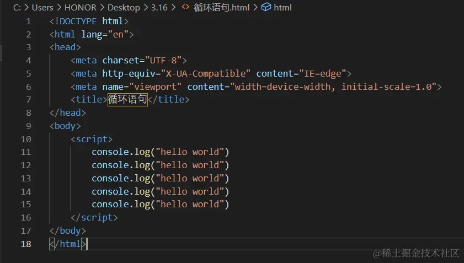Expand chevron after Desktop breadcrumb
The width and height of the screenshot is (464, 263).
pyautogui.click(x=146, y=7)
